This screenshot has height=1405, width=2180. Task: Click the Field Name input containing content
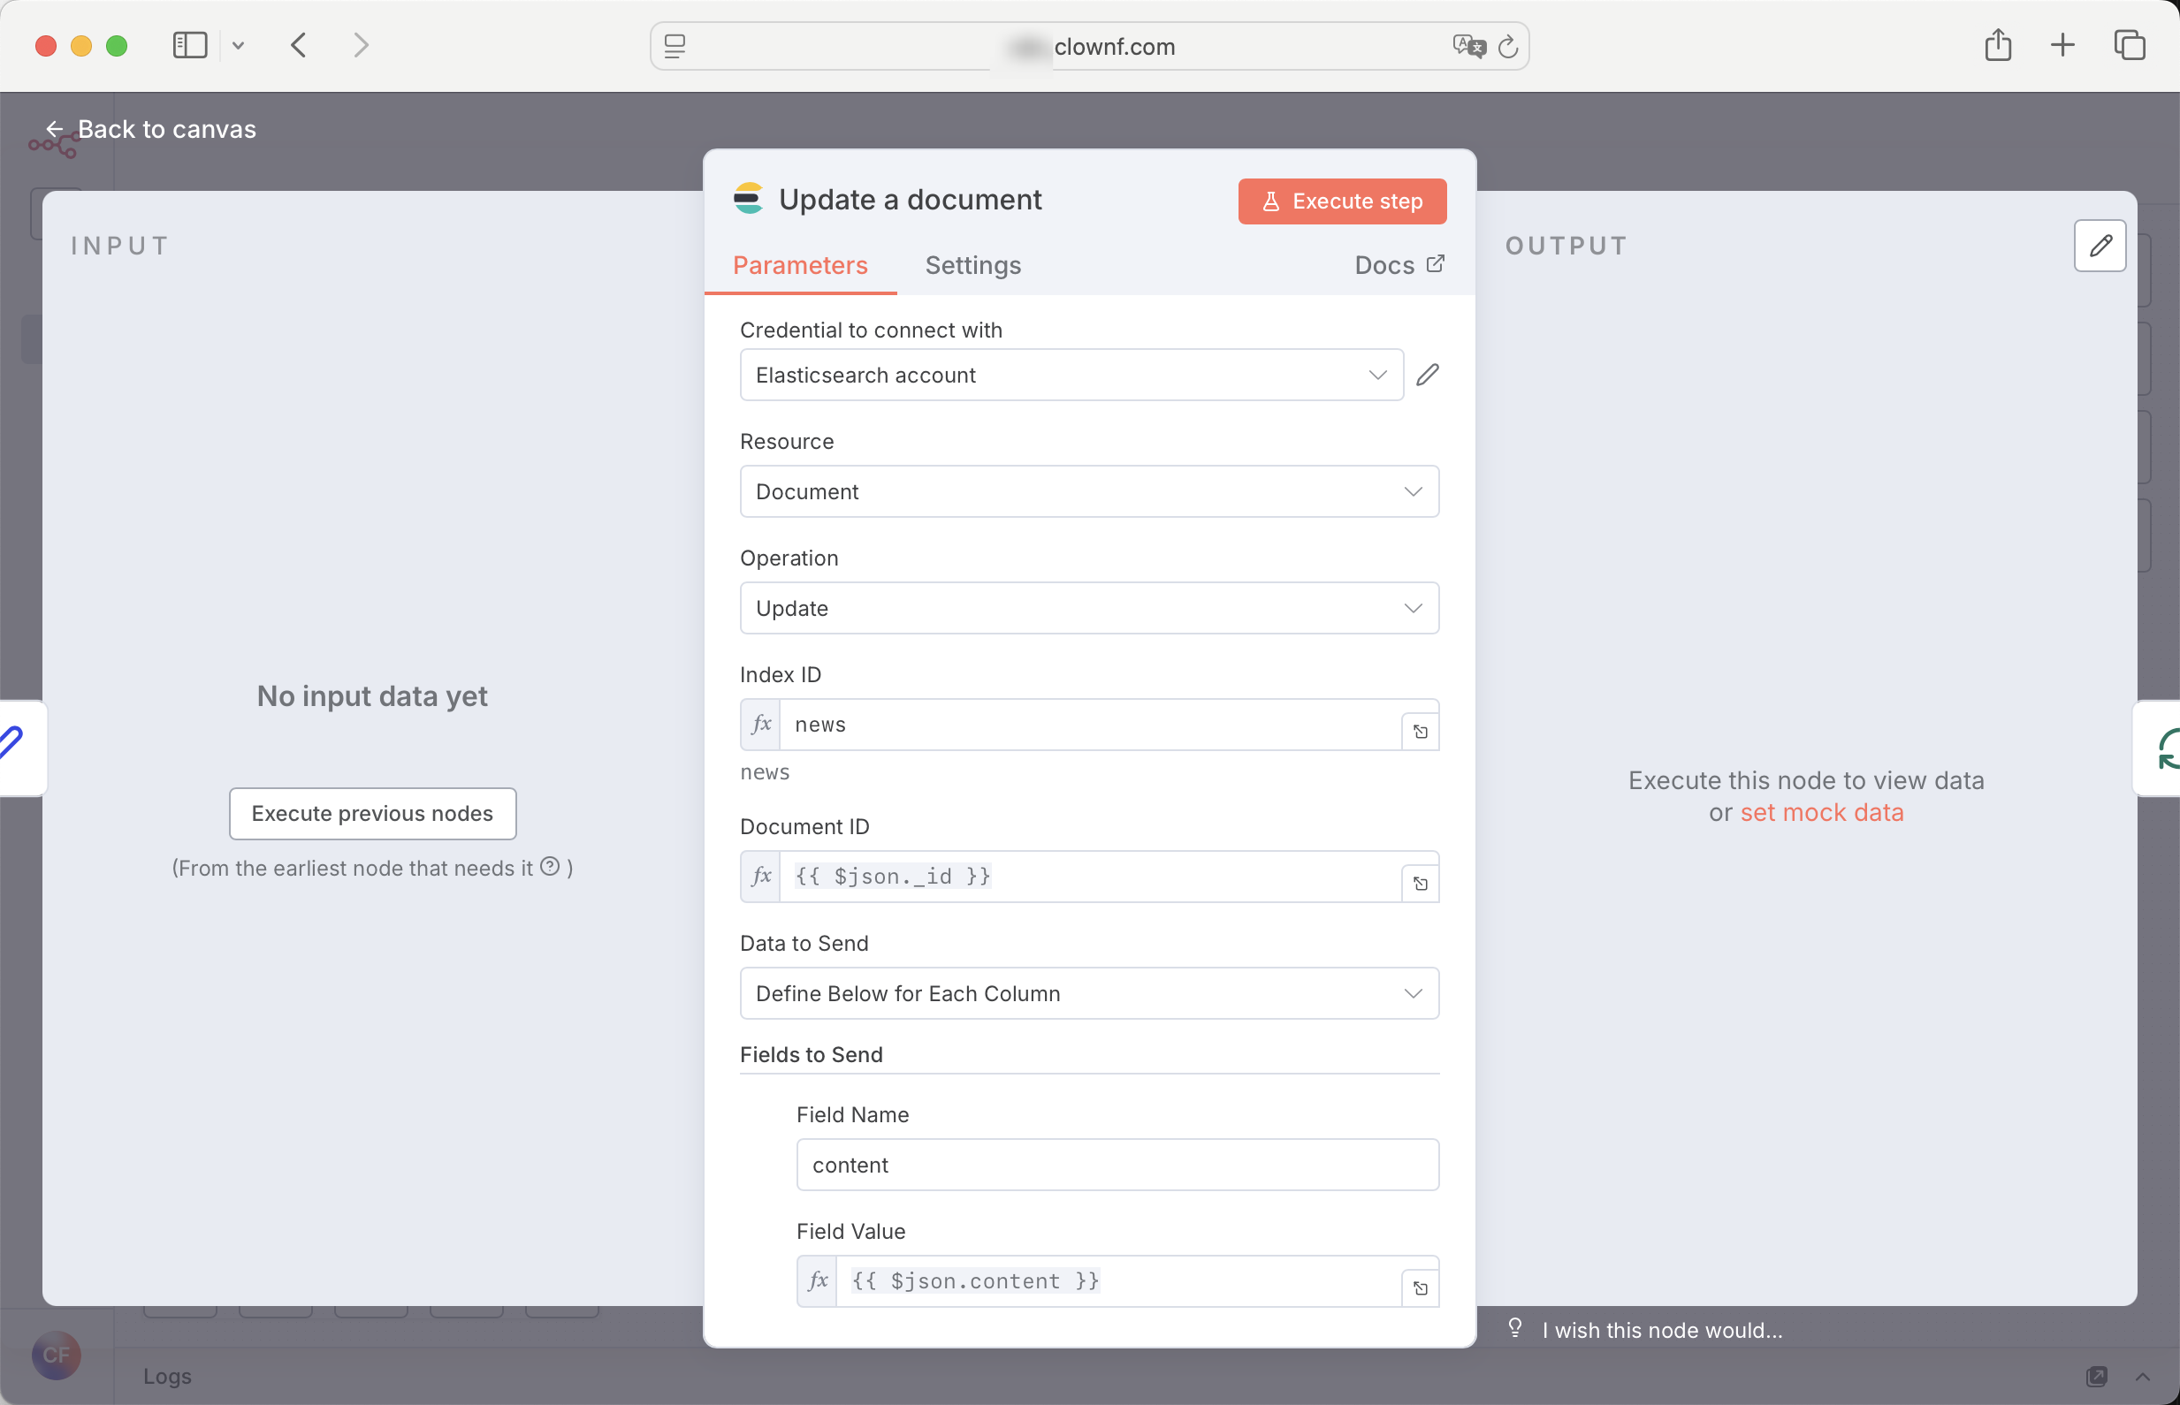click(1117, 1165)
